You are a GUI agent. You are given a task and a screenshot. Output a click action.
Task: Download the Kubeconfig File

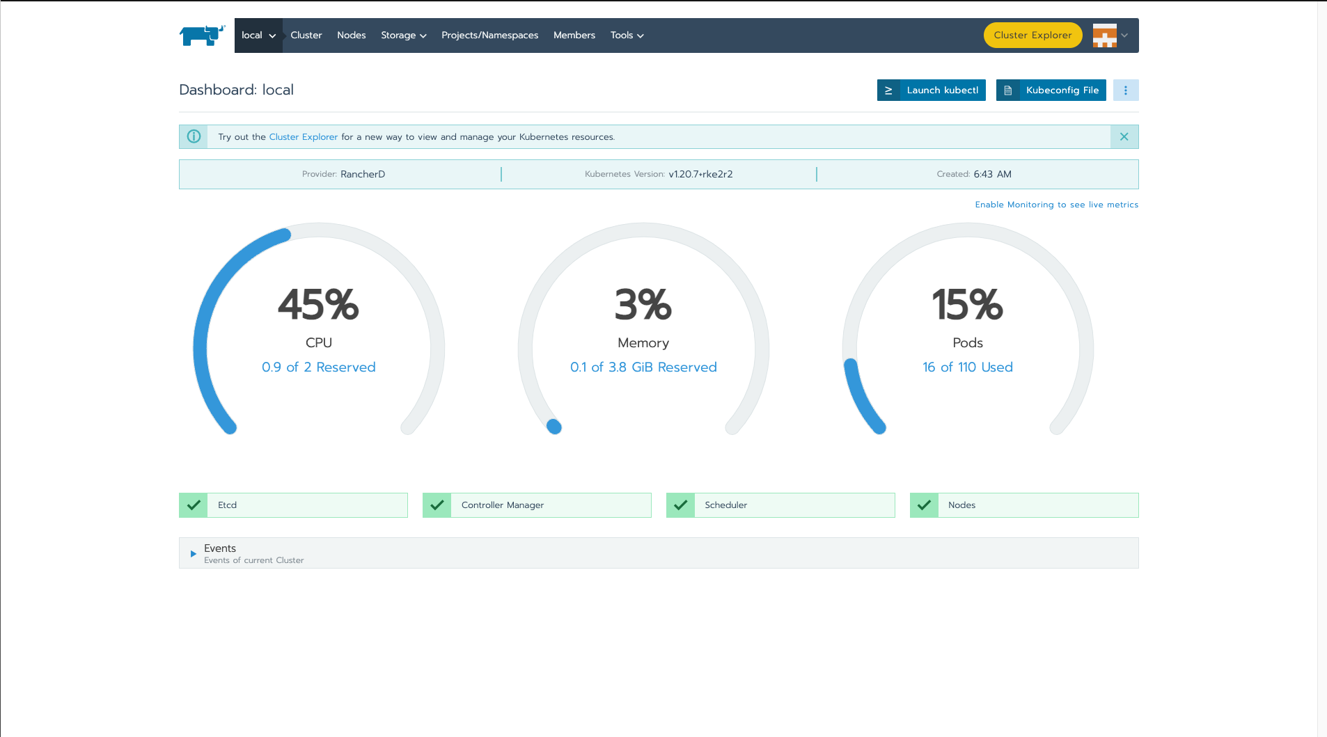point(1051,90)
